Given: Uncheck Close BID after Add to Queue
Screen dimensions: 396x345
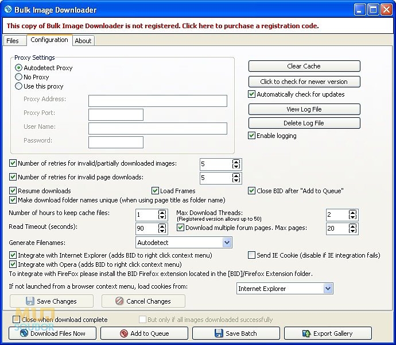Looking at the screenshot, I should [x=251, y=190].
